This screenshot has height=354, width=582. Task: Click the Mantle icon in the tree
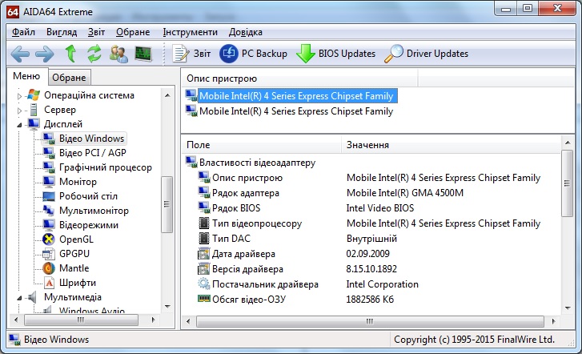point(49,268)
